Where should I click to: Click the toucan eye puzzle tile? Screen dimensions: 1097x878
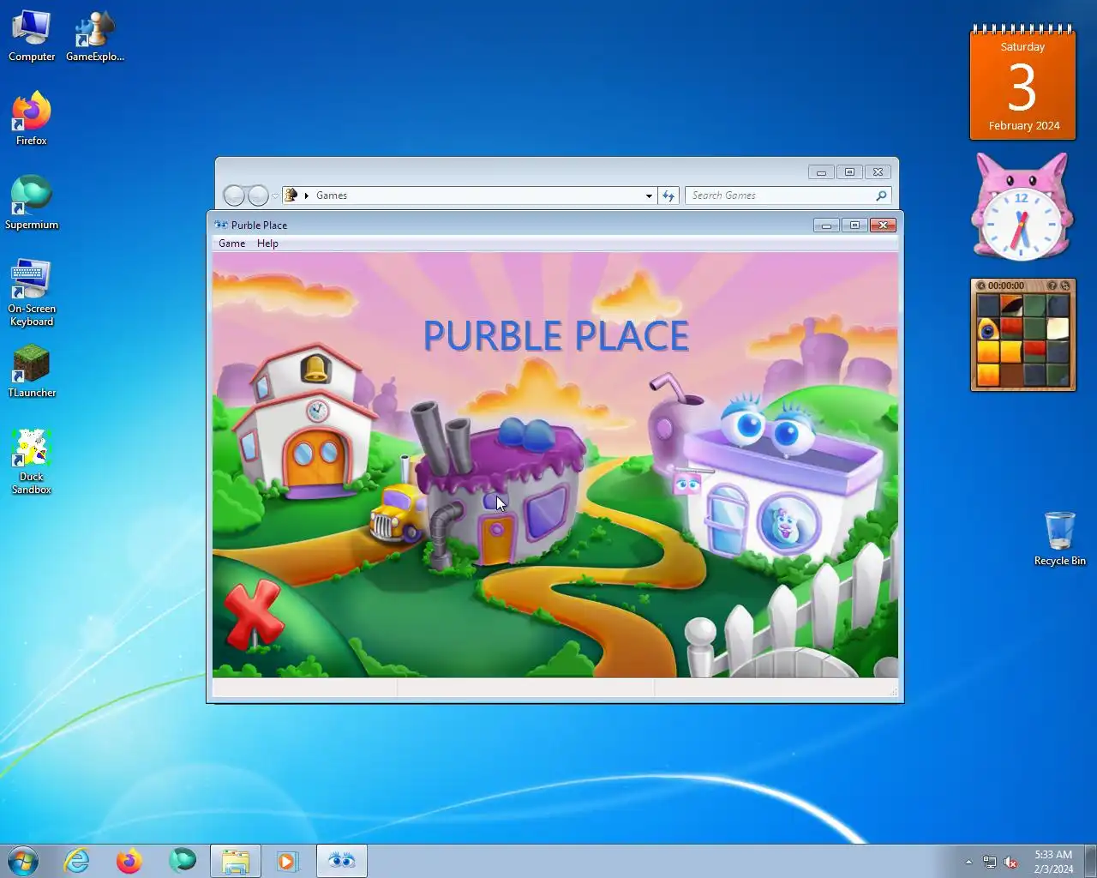pyautogui.click(x=987, y=329)
